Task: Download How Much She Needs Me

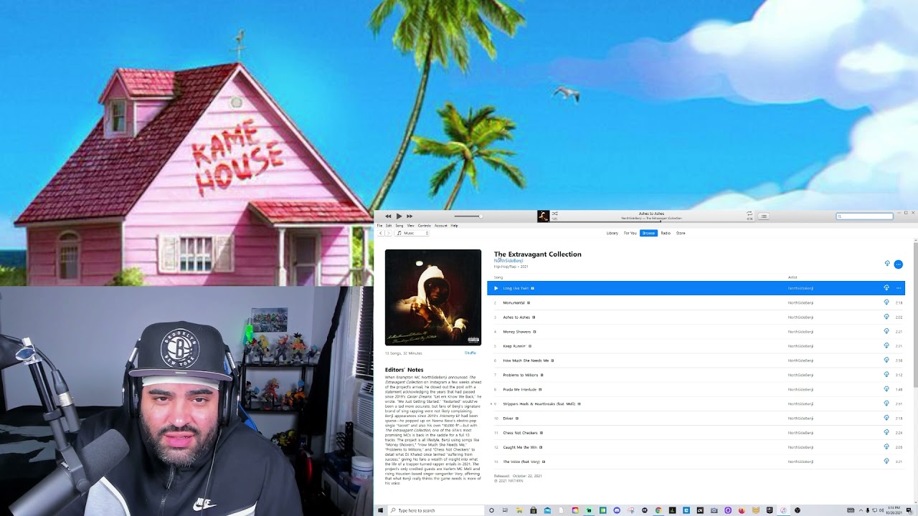Action: [x=886, y=360]
